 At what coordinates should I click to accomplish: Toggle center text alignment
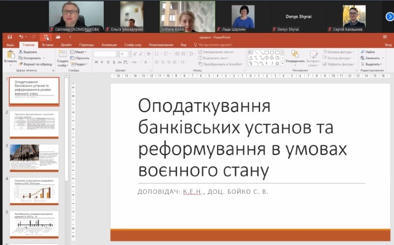pyautogui.click(x=163, y=62)
